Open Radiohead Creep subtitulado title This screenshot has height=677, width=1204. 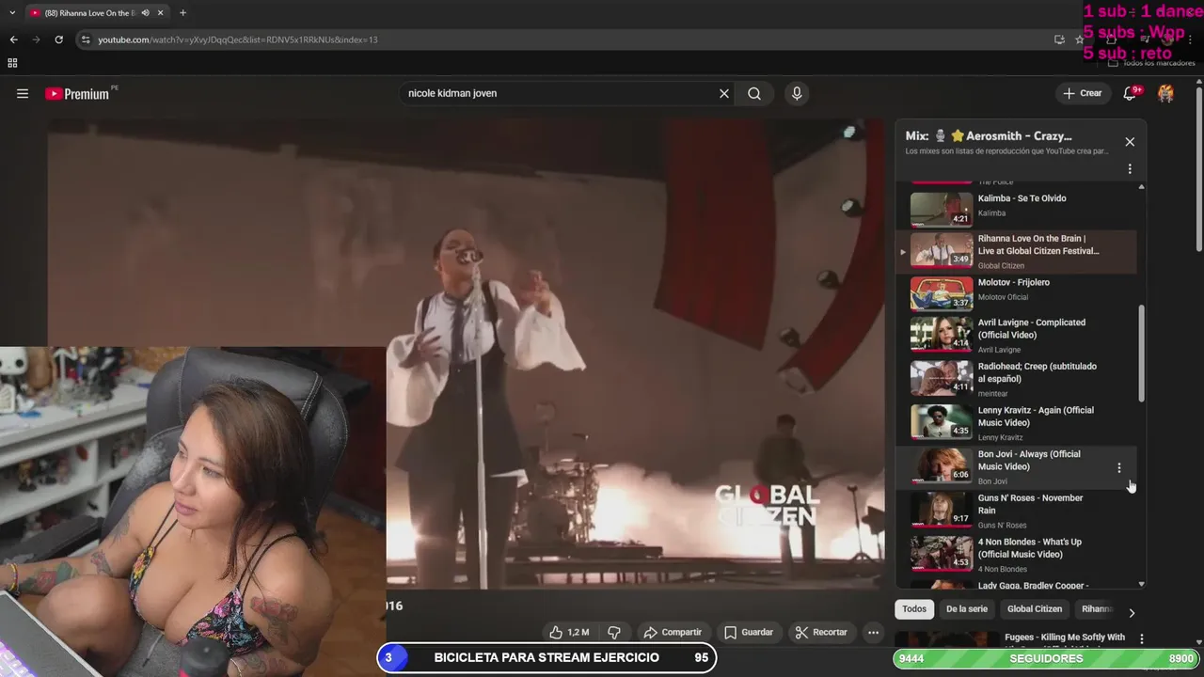coord(1038,372)
